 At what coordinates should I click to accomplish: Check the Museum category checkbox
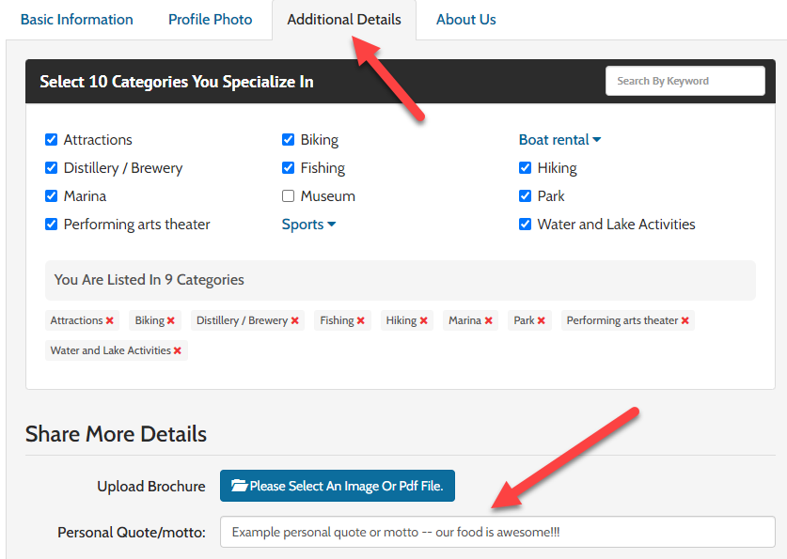point(289,196)
